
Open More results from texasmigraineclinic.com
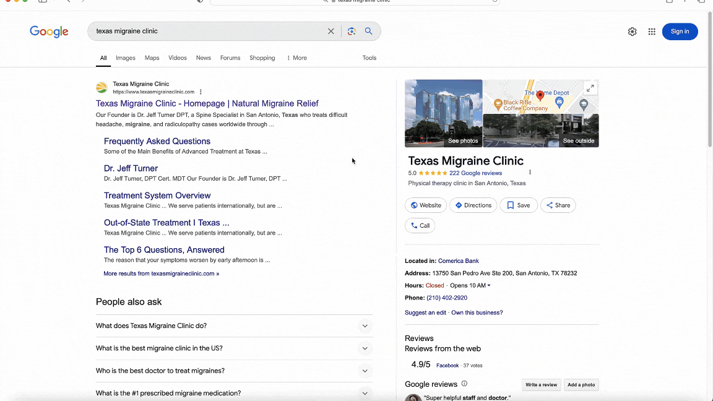click(x=161, y=274)
